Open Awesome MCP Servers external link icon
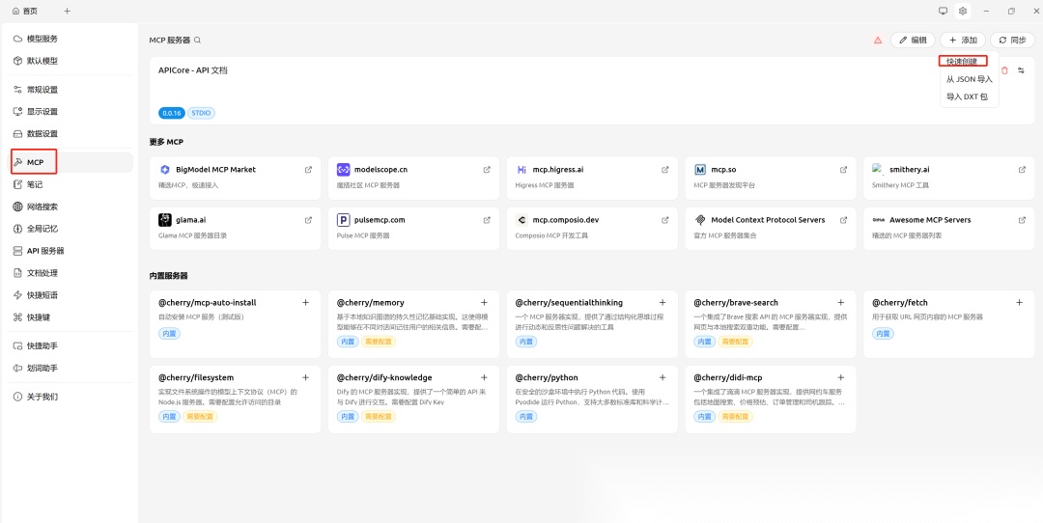Image resolution: width=1043 pixels, height=523 pixels. (1023, 220)
